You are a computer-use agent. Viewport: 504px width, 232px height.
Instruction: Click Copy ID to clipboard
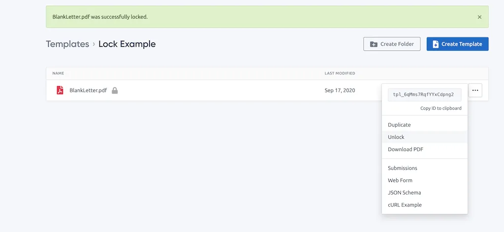point(441,108)
